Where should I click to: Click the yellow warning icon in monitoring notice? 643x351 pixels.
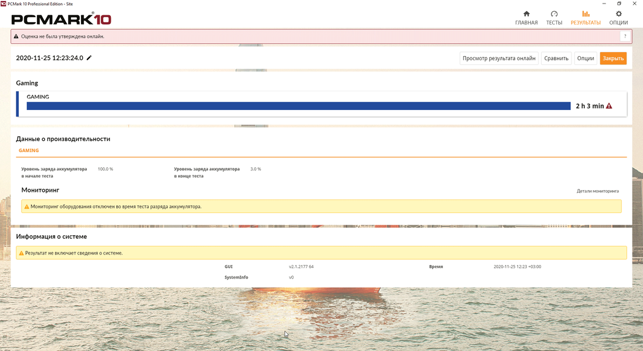click(x=26, y=207)
